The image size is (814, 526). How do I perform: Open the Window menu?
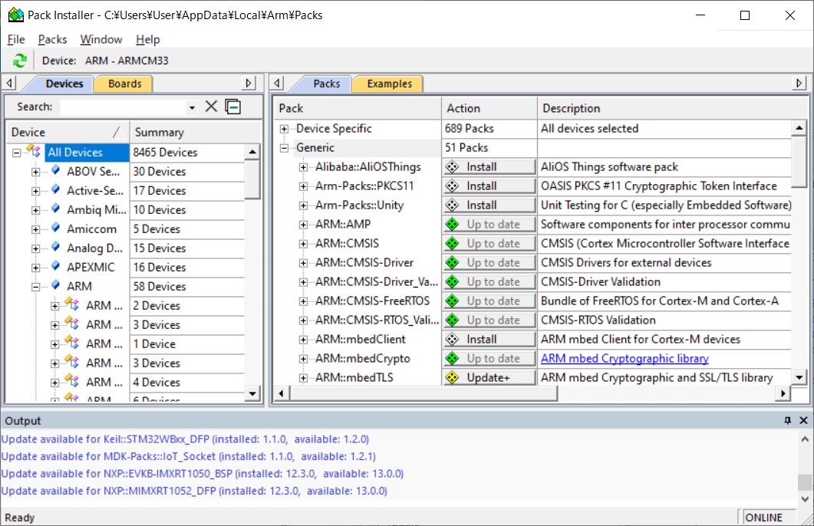[101, 39]
